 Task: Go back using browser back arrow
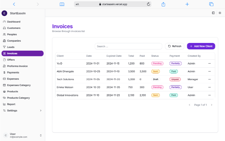tap(14, 4)
